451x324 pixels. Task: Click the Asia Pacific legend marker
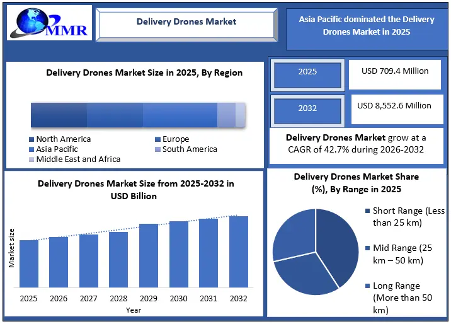[x=31, y=149]
